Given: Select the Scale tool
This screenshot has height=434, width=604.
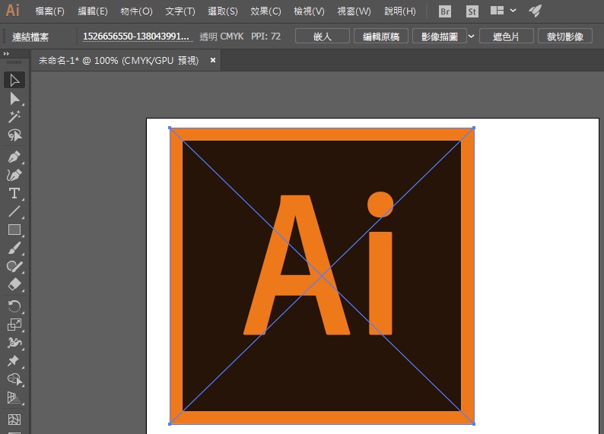Looking at the screenshot, I should coord(14,325).
